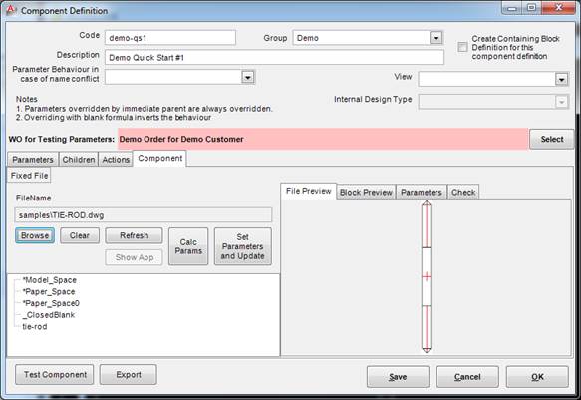This screenshot has width=581, height=400.
Task: Click Set Parameters and Update button
Action: [243, 246]
